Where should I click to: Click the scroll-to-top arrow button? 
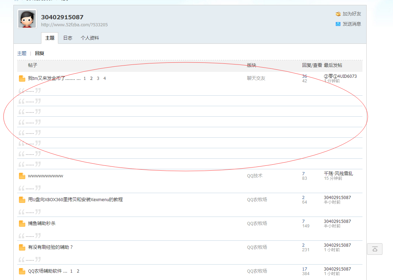(375, 249)
